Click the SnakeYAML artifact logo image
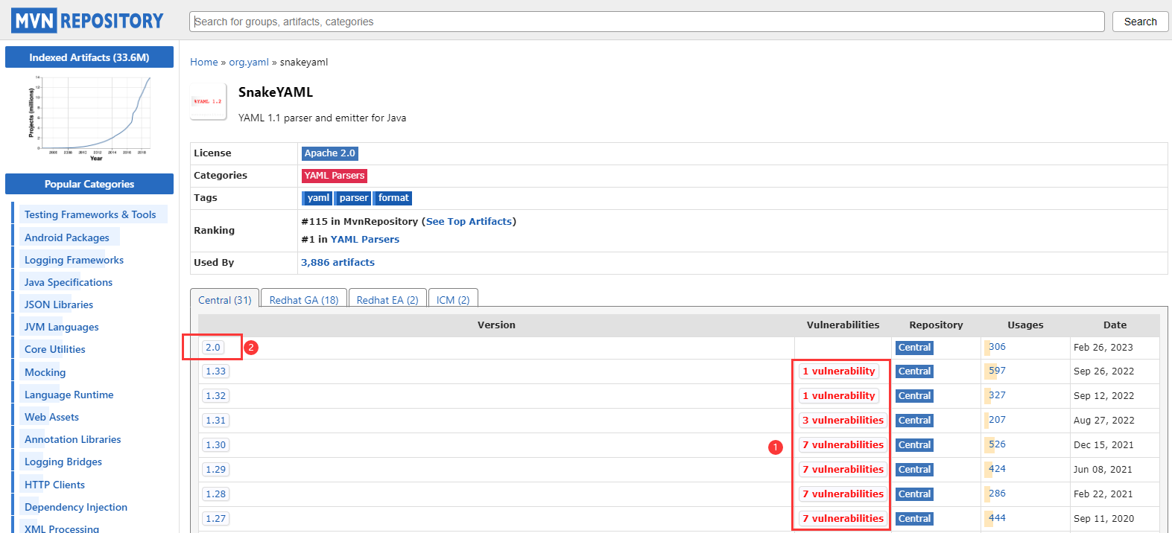Screen dimensions: 1172x533 [208, 101]
